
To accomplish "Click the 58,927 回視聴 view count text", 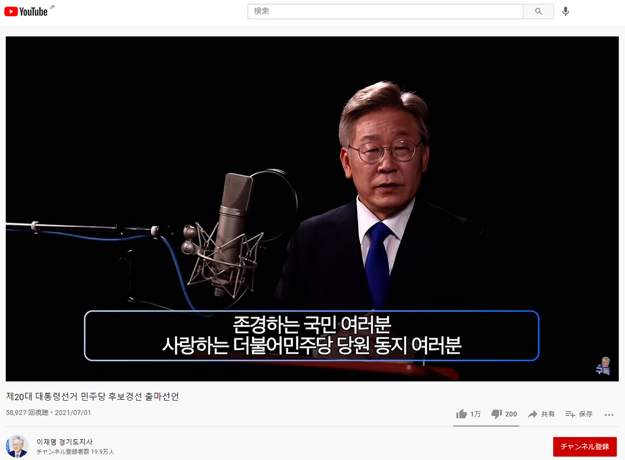I will (27, 413).
